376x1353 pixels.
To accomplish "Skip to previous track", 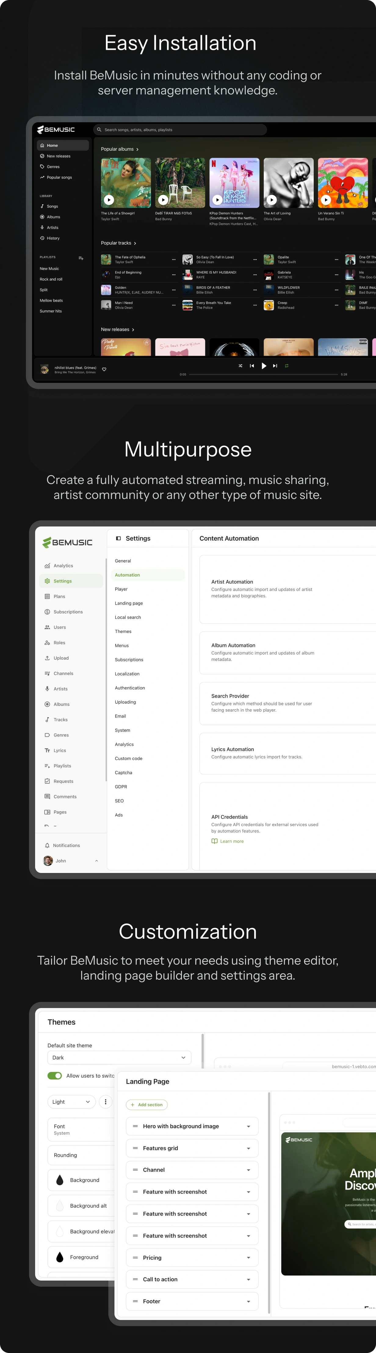I will pos(252,365).
